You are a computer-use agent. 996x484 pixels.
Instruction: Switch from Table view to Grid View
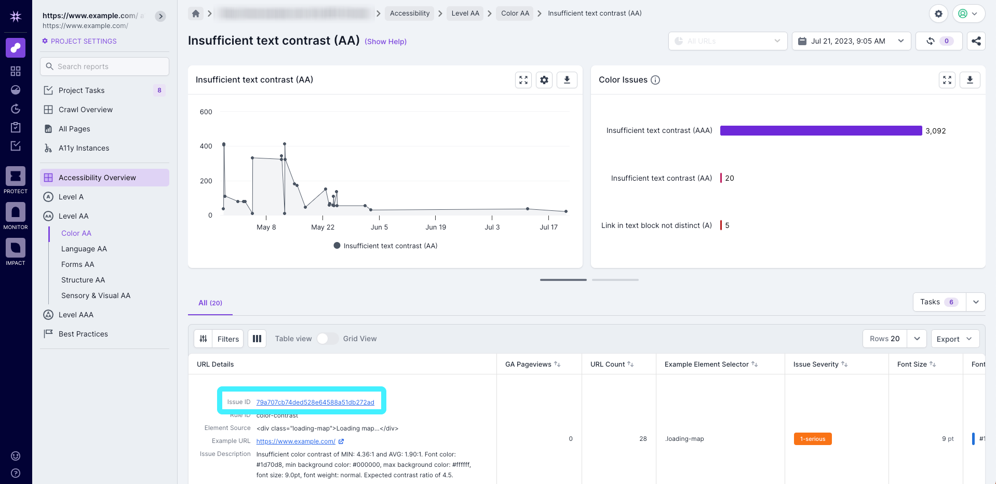click(328, 338)
